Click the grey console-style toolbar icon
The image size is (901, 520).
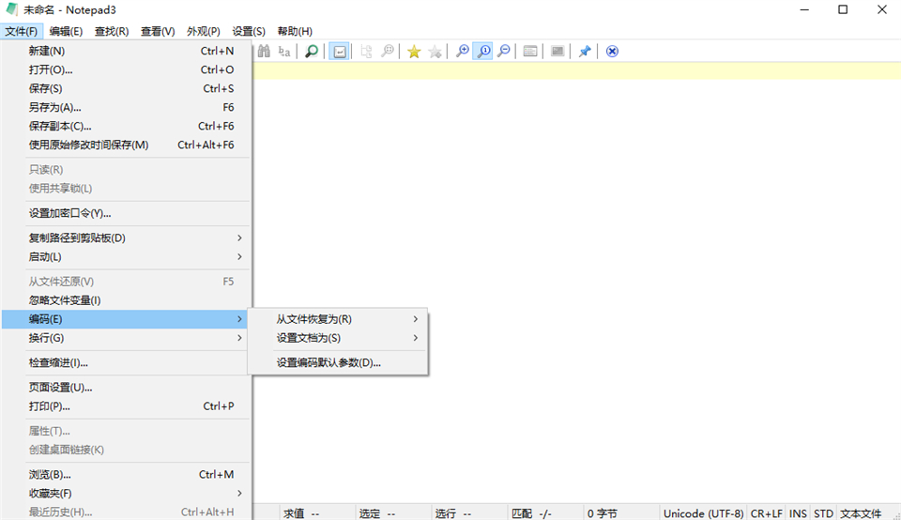(x=557, y=51)
